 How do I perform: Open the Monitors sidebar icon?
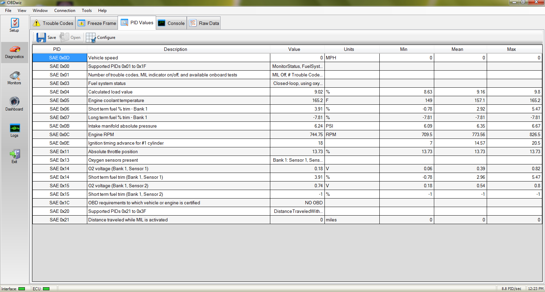tap(14, 75)
